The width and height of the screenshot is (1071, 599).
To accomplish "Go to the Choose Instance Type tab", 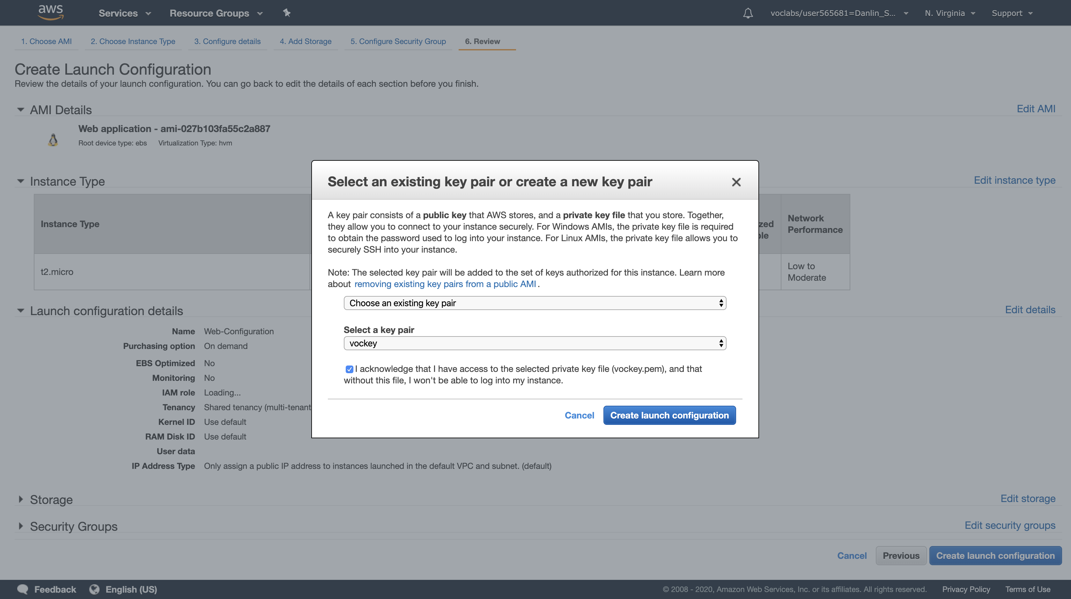I will tap(133, 41).
